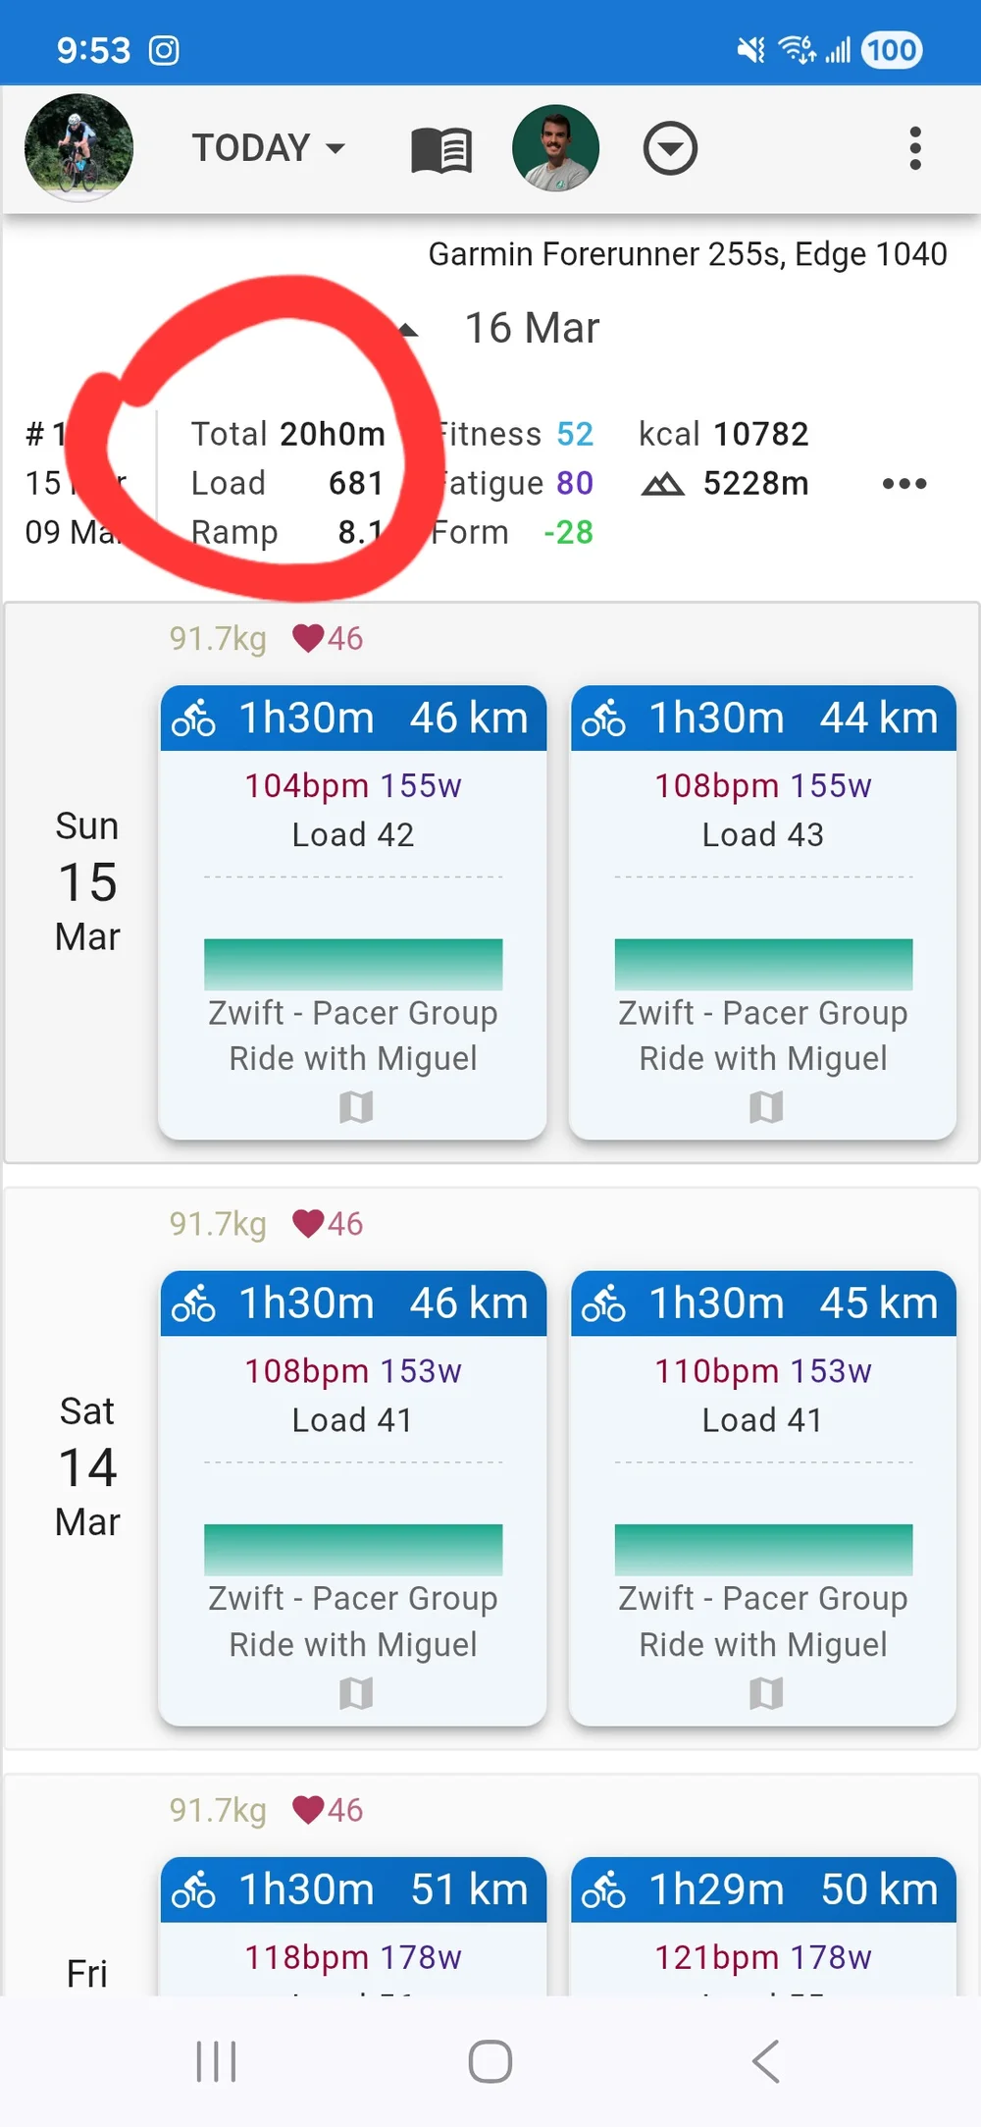
Task: Tap heart rate 46 icon on Sunday
Action: tap(308, 639)
